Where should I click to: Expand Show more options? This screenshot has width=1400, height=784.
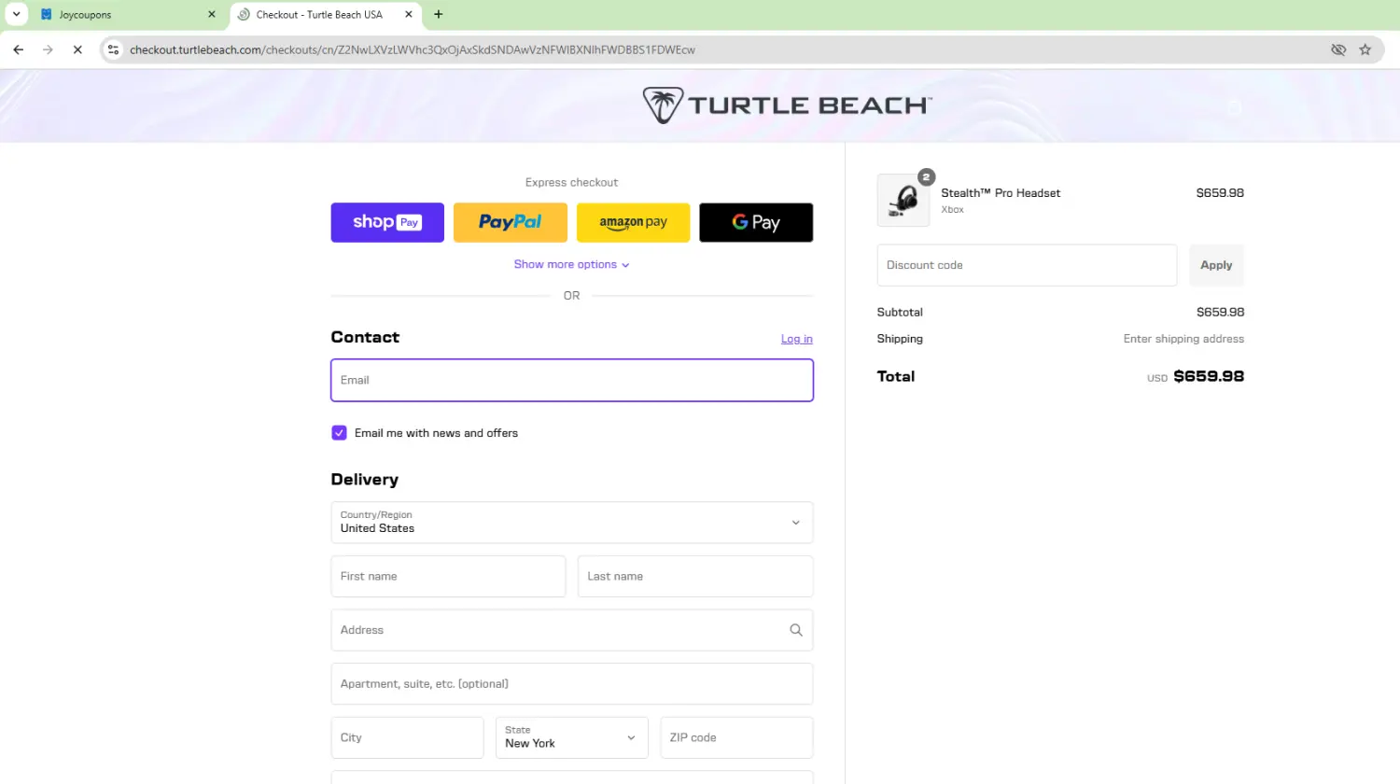571,265
